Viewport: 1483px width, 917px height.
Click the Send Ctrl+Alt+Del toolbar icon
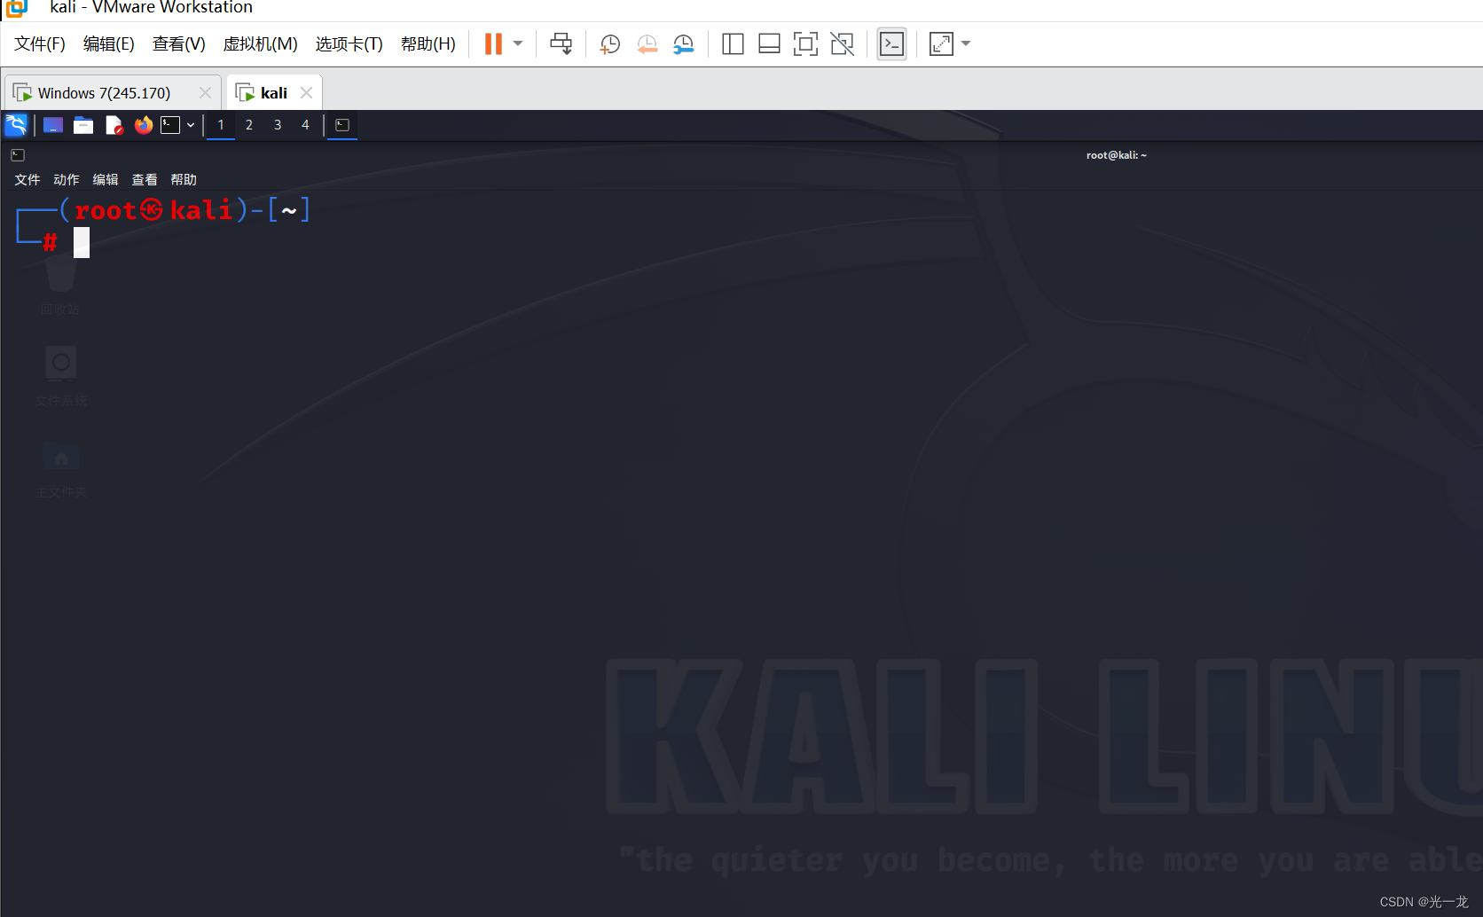(561, 43)
